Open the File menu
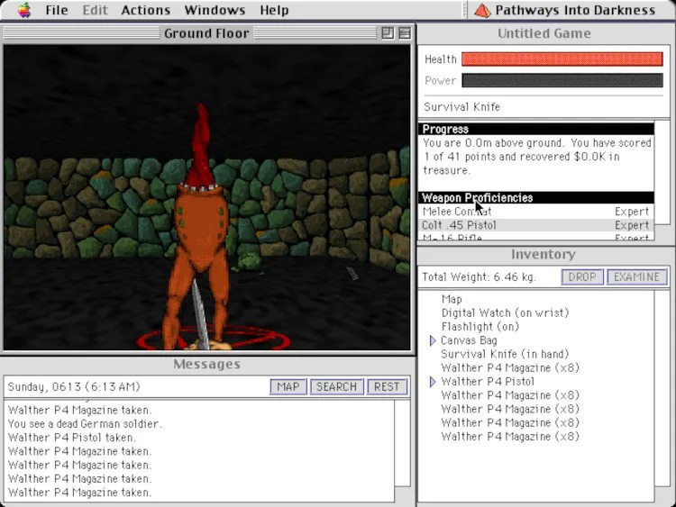Viewport: 676px width, 507px height. (x=57, y=10)
